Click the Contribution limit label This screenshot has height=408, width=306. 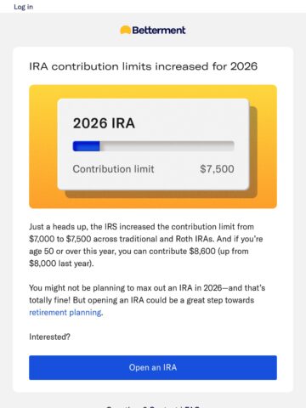tap(113, 169)
